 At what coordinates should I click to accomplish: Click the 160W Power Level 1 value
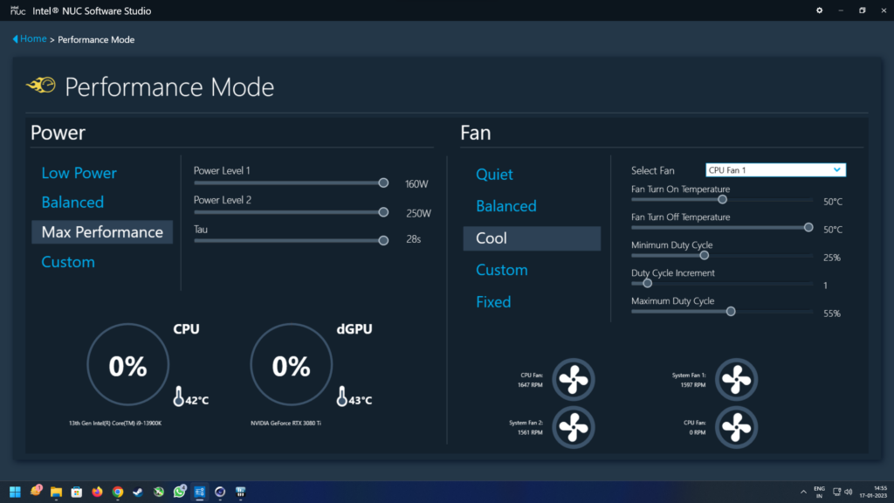(416, 184)
